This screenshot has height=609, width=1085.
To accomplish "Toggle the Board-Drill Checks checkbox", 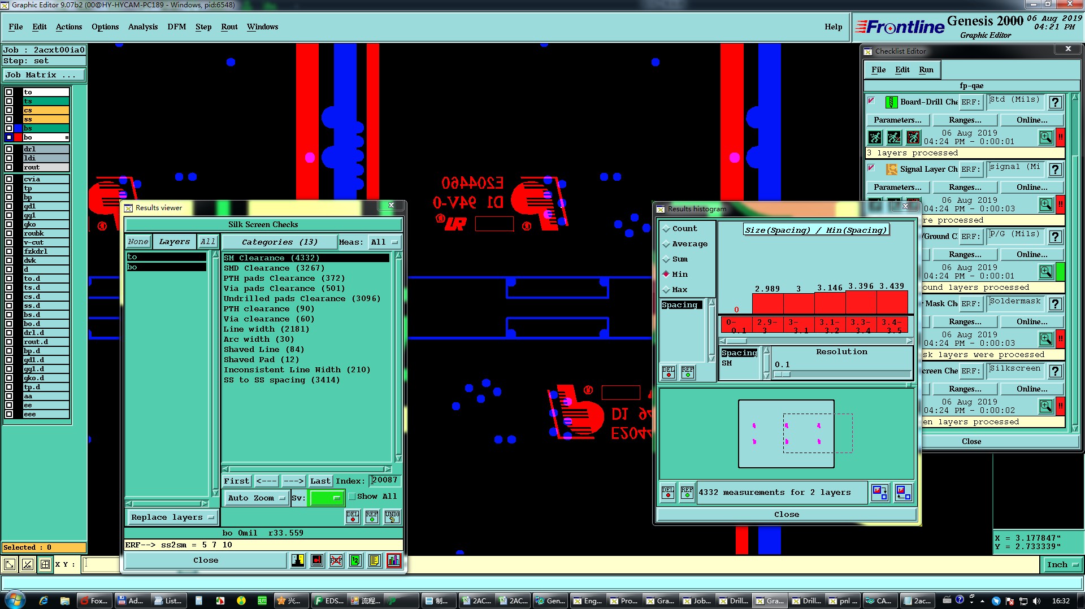I will pos(871,101).
